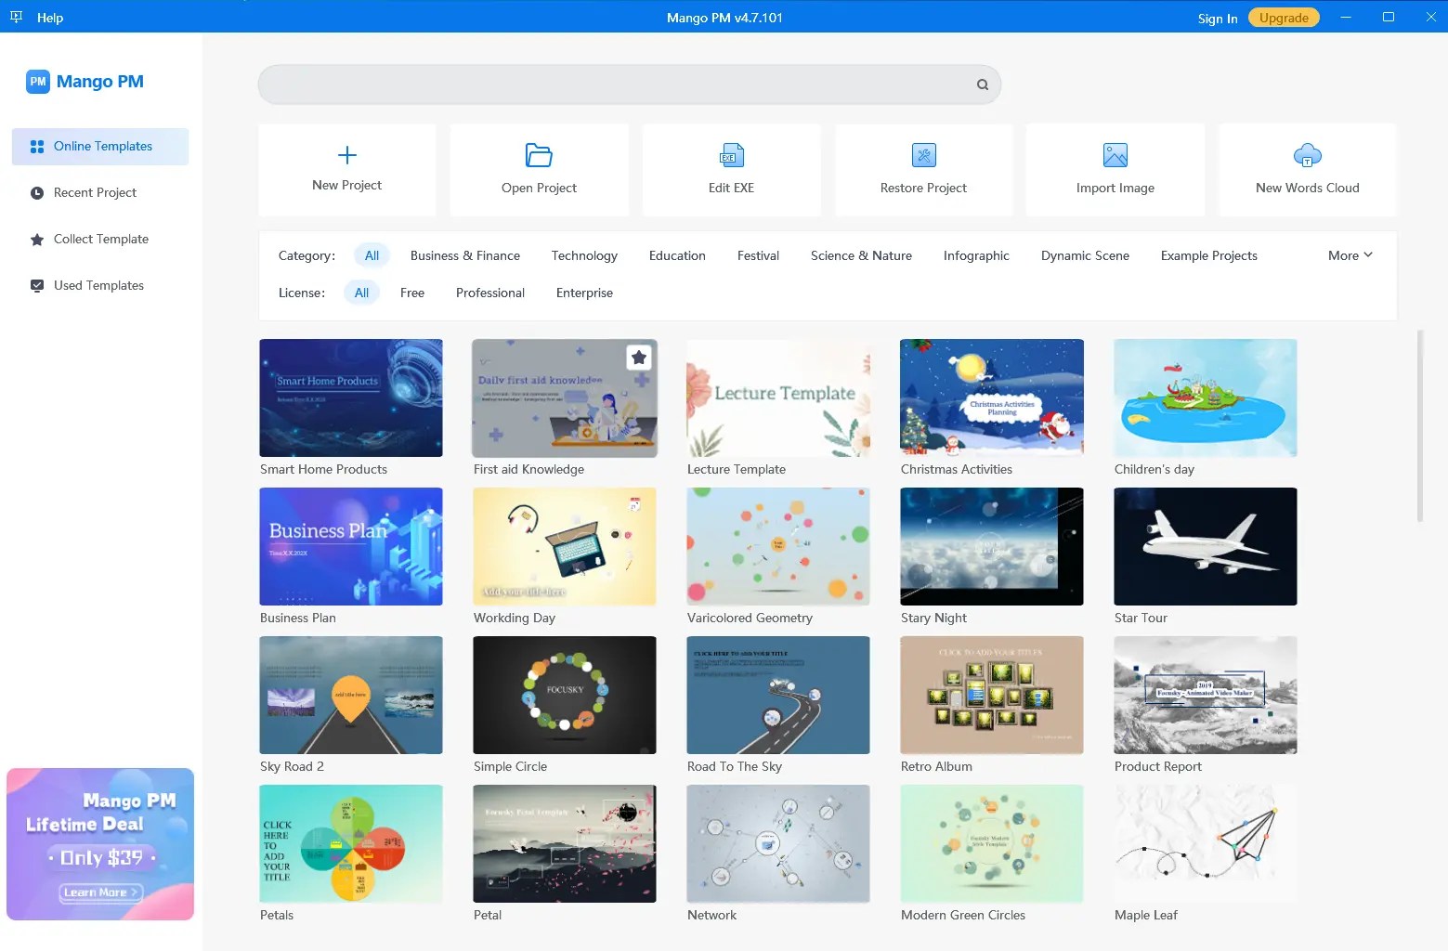Click the pin icon in the title bar
Screen dimensions: 1448x951
click(16, 18)
